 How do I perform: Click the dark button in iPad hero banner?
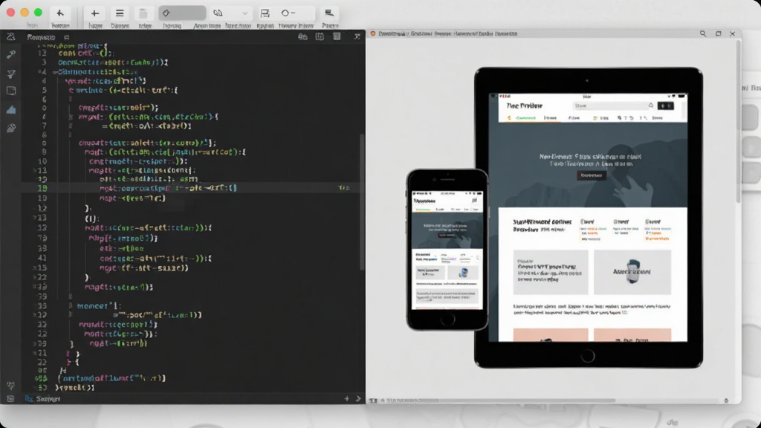[x=591, y=175]
